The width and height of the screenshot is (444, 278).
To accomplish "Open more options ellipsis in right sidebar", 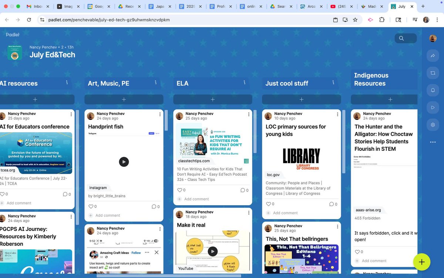I will pos(433,142).
